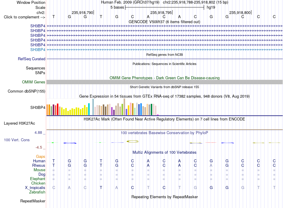Click the tiny magenta bar ending the GTEx chart
Viewport: 283px width, 208px height.
click(x=158, y=115)
